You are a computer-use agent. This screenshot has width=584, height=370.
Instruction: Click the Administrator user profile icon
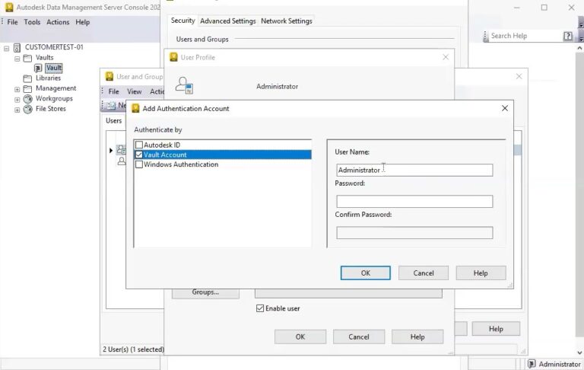(184, 86)
